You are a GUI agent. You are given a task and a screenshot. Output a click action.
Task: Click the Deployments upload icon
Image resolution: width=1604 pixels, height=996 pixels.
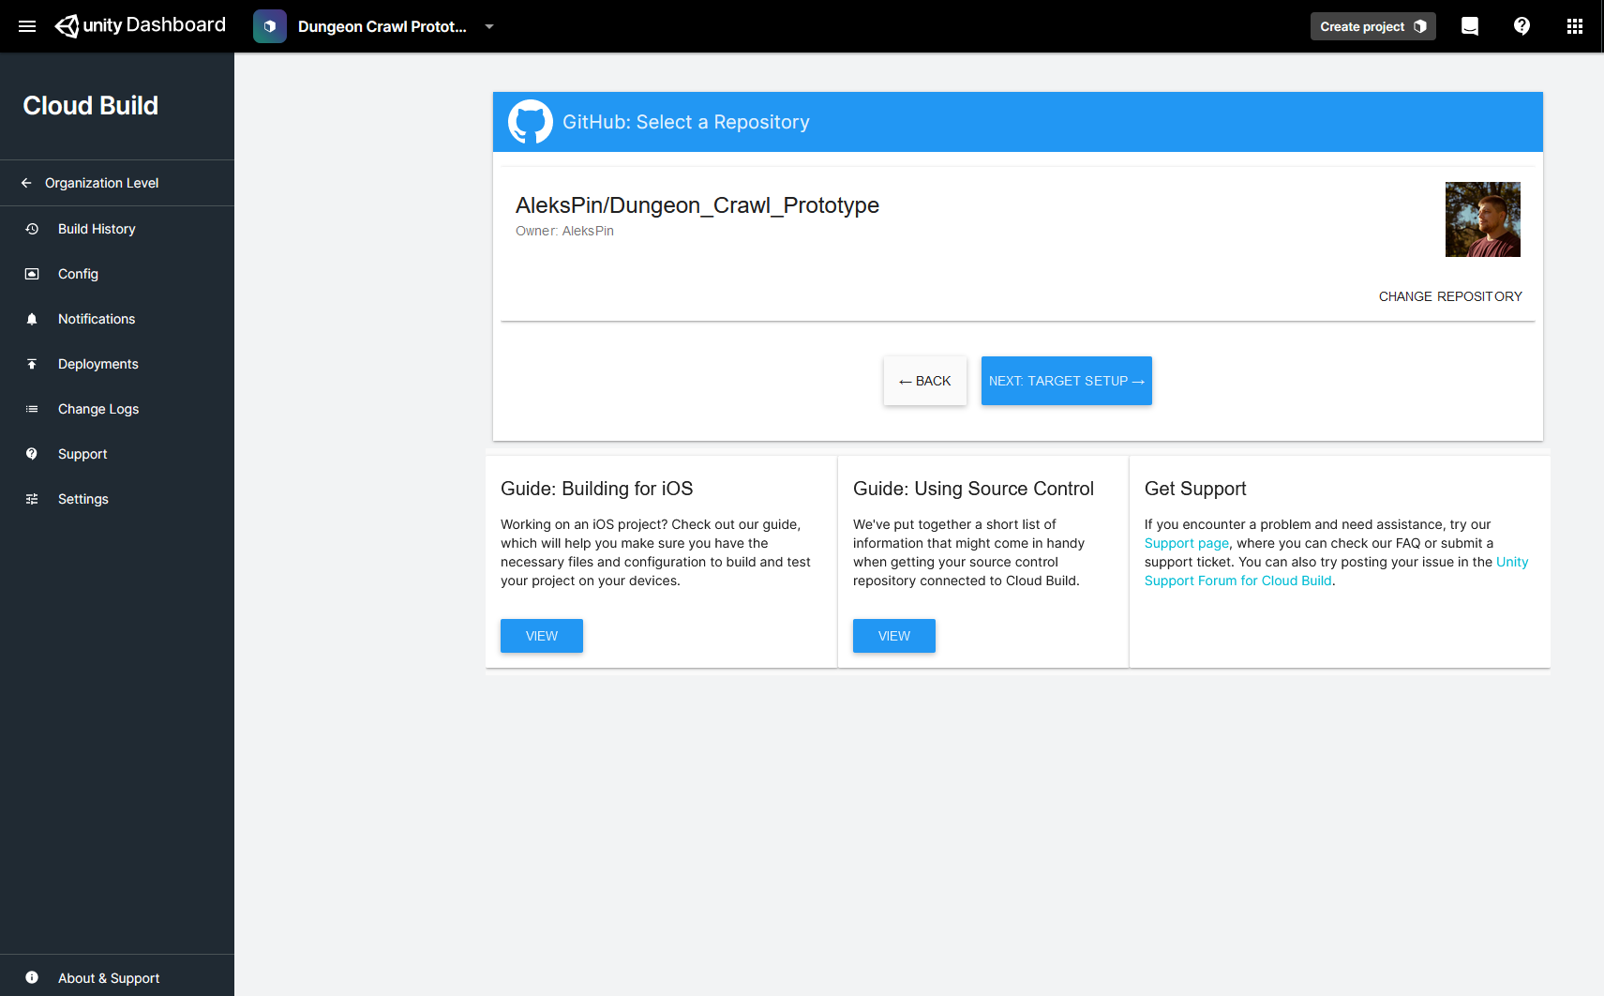pyautogui.click(x=32, y=364)
